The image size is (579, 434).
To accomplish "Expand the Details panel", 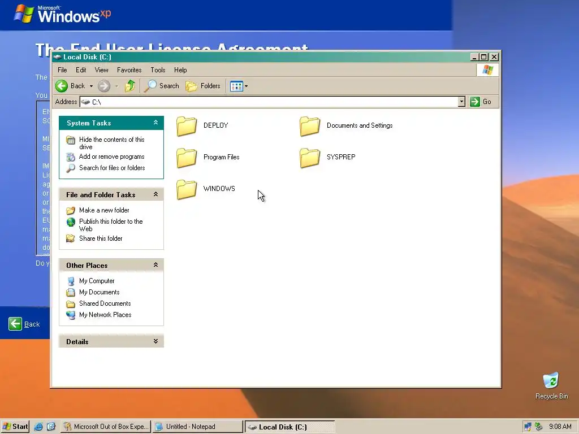I will 156,341.
